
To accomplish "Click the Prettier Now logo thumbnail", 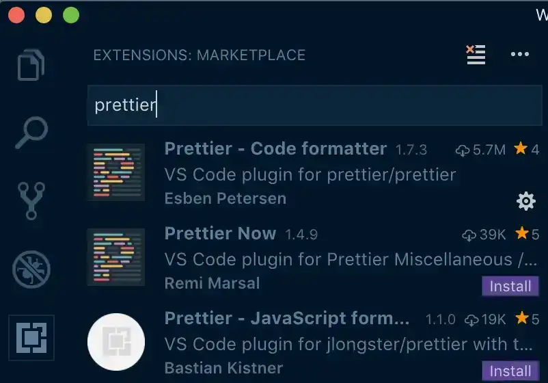I will click(x=116, y=257).
